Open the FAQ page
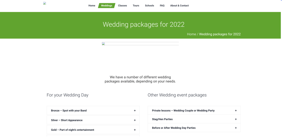Screen dimensions: 282x137 click(x=162, y=5)
